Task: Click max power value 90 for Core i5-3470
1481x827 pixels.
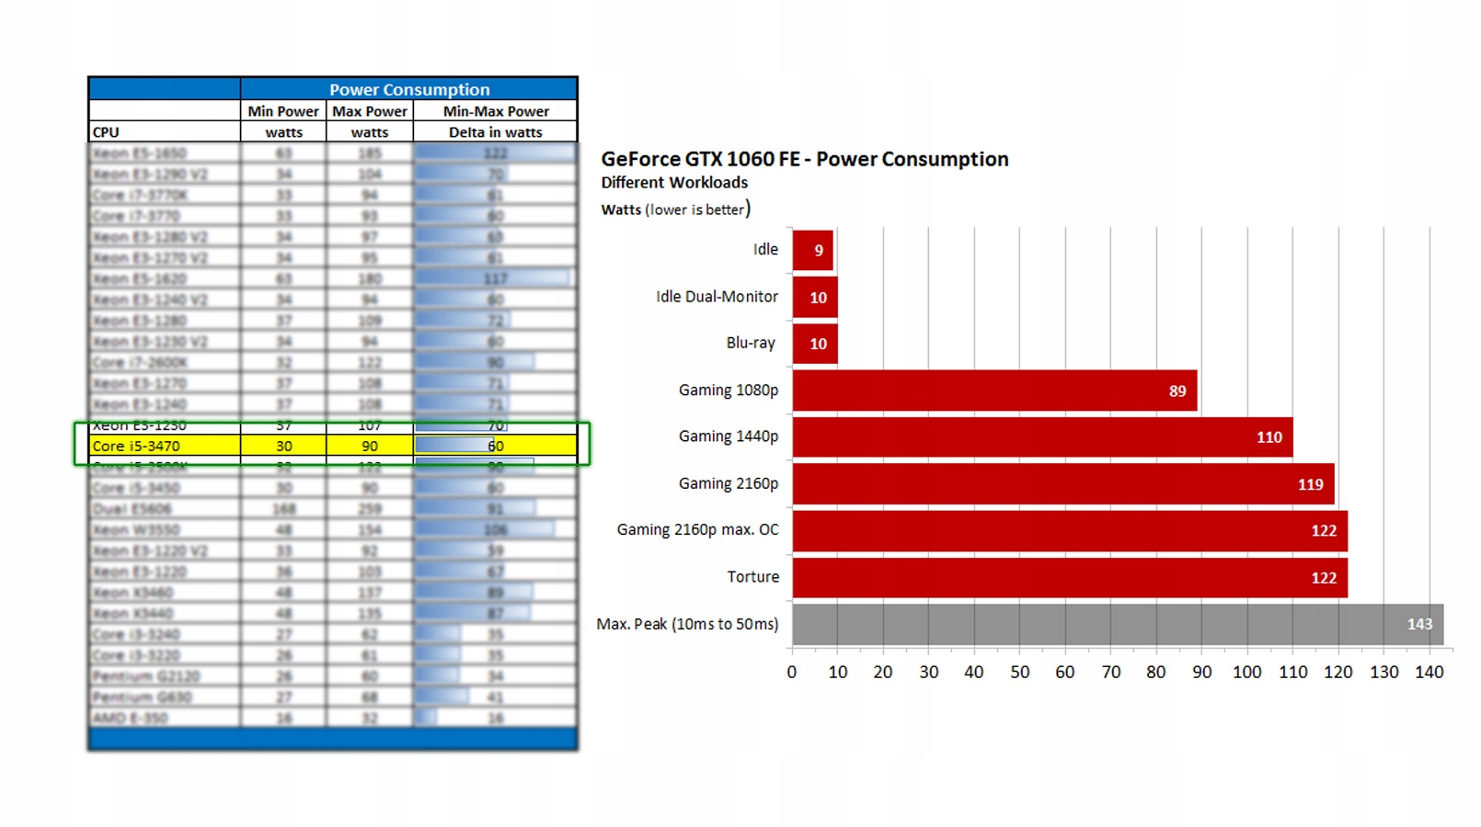Action: [370, 446]
